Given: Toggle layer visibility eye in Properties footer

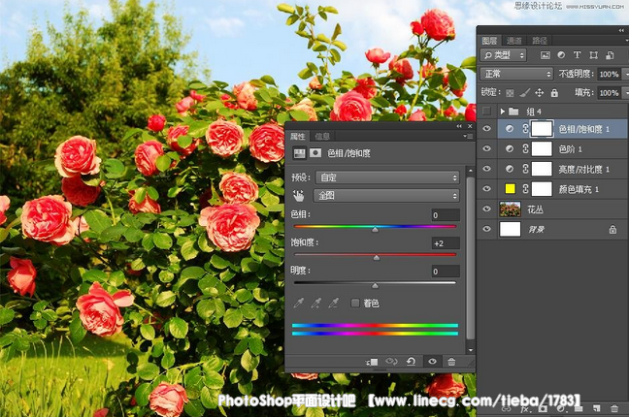Looking at the screenshot, I should (x=432, y=362).
